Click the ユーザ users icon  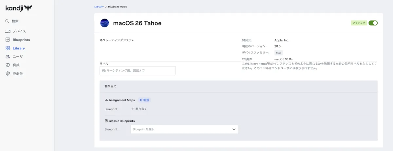tap(8, 56)
